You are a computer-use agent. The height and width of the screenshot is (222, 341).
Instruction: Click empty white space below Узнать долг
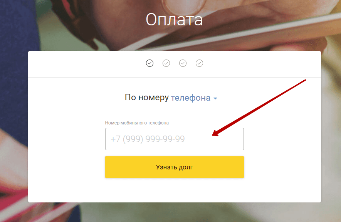(174, 190)
